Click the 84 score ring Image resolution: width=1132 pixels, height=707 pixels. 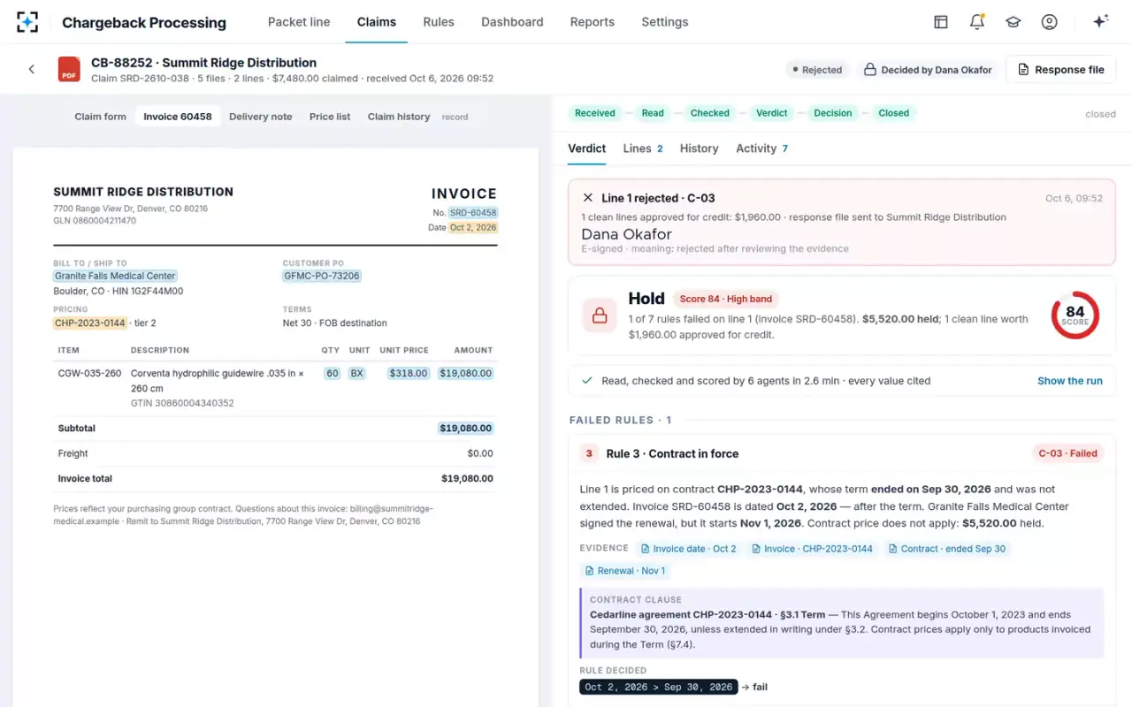point(1075,315)
